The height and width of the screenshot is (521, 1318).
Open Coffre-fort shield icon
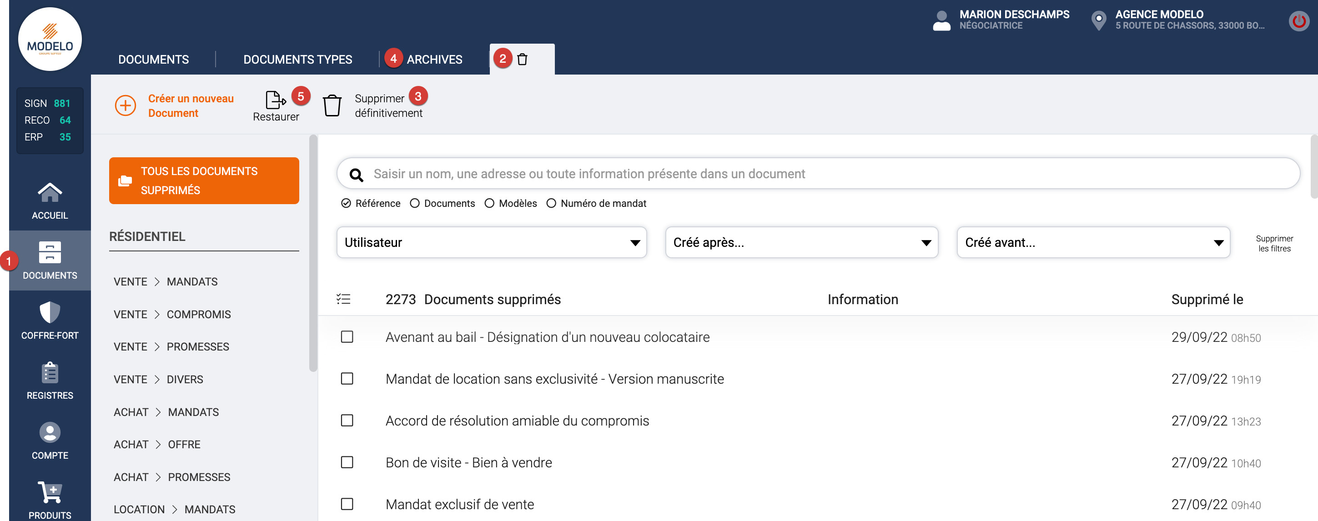click(x=50, y=312)
